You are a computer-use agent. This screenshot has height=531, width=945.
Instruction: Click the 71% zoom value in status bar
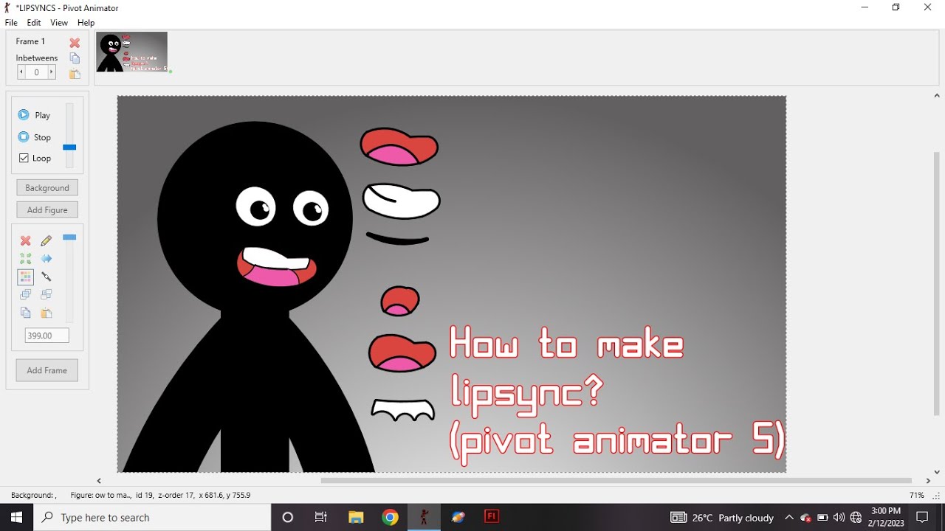click(916, 496)
